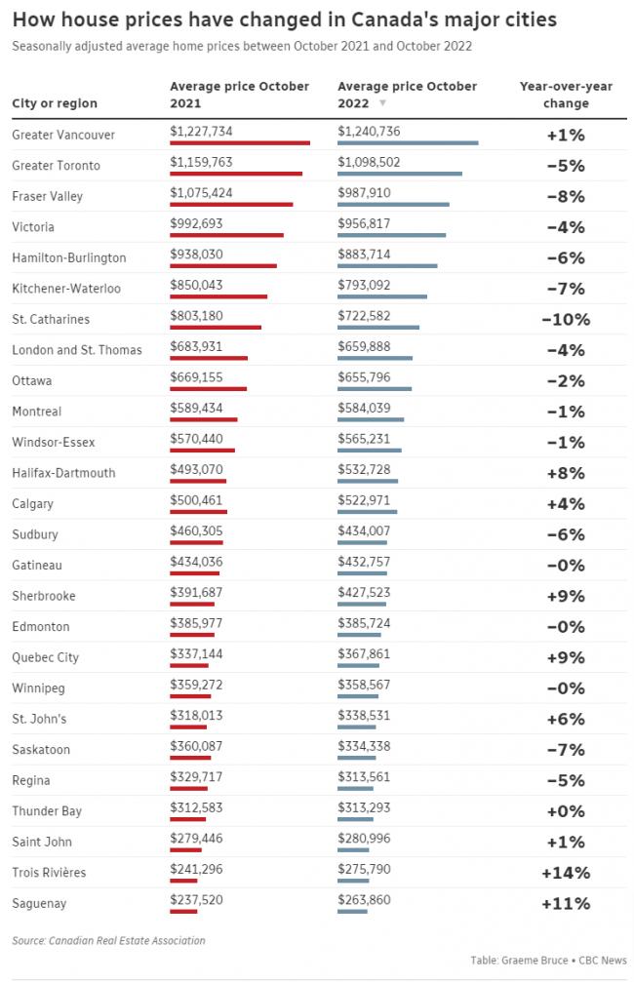Select the Quebec City +9% change value
The height and width of the screenshot is (982, 634).
(x=566, y=657)
